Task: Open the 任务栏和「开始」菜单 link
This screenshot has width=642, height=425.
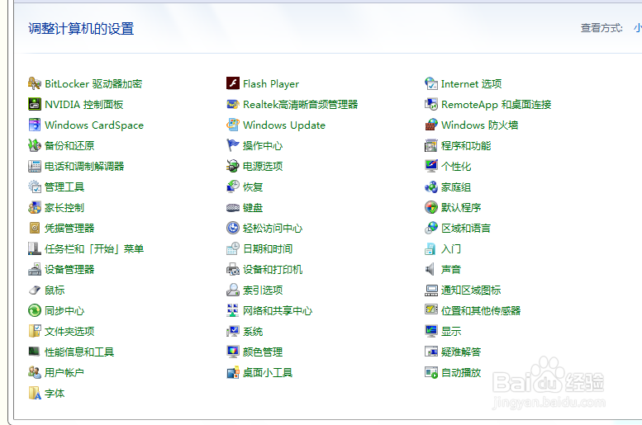Action: 94,248
